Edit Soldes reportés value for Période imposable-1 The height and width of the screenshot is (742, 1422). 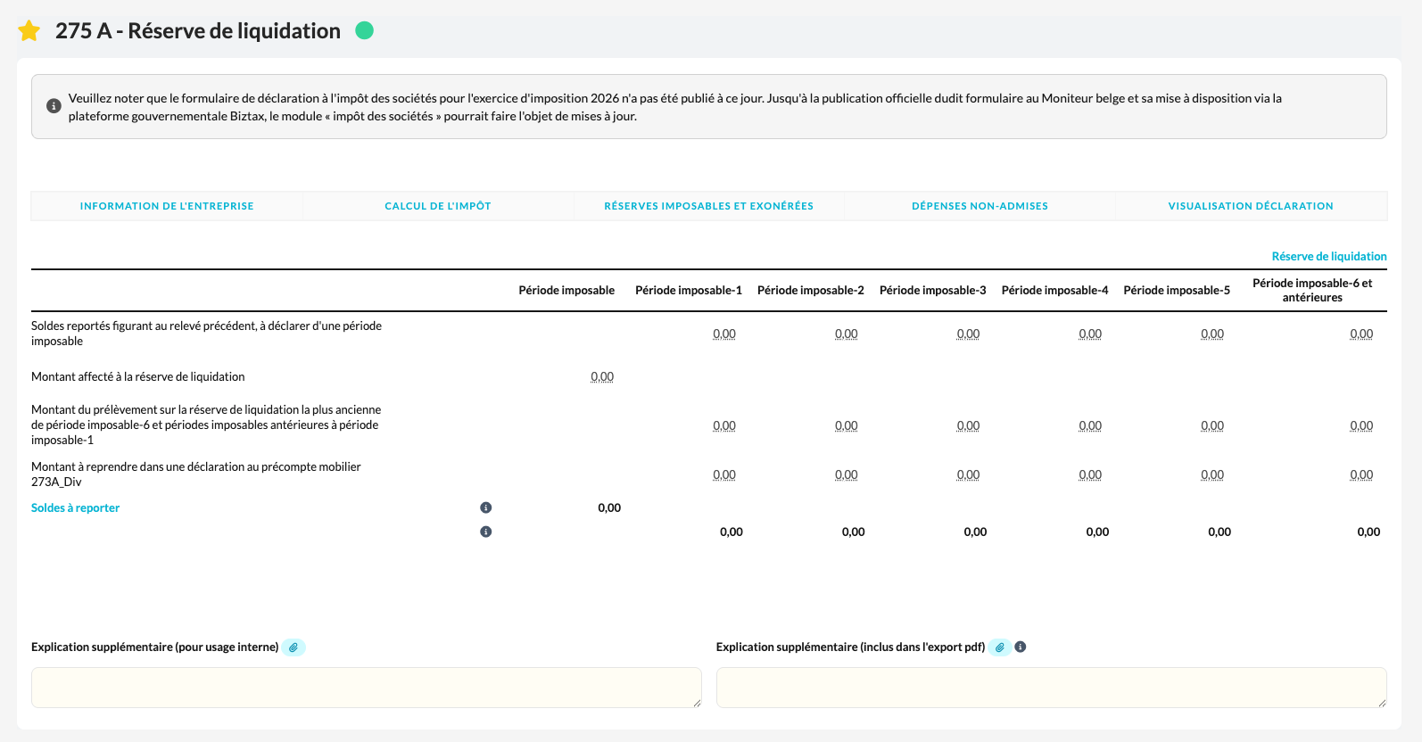pyautogui.click(x=723, y=334)
